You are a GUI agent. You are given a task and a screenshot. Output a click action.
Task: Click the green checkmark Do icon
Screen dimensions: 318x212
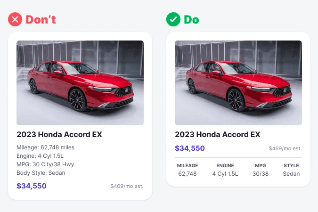tap(173, 19)
